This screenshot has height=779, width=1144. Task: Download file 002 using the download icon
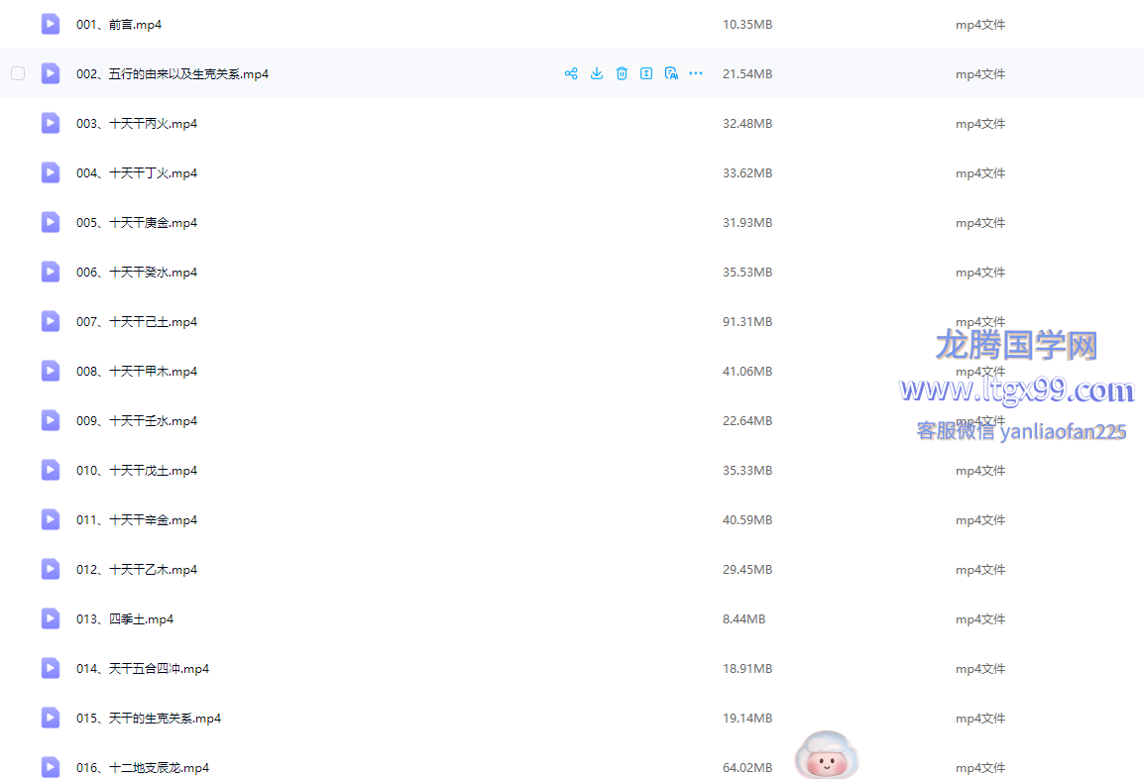coord(597,73)
